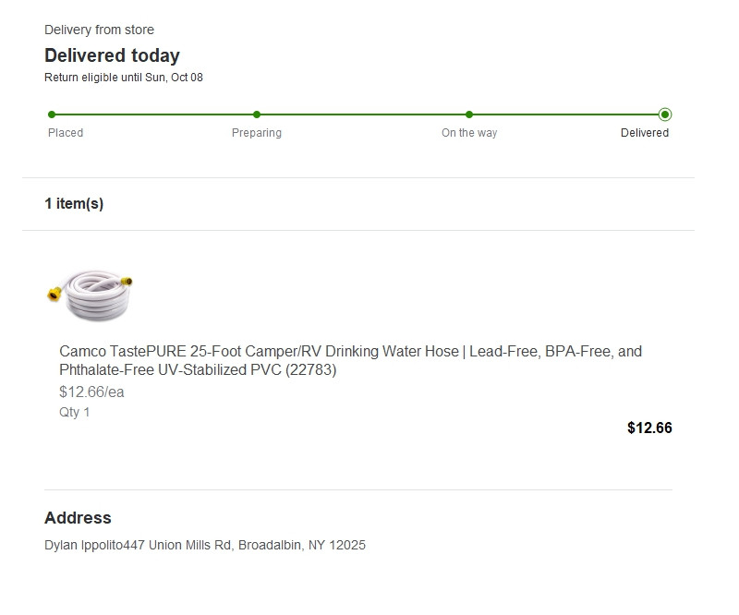739x615 pixels.
Task: Click the Placed label under tracker
Action: [66, 133]
